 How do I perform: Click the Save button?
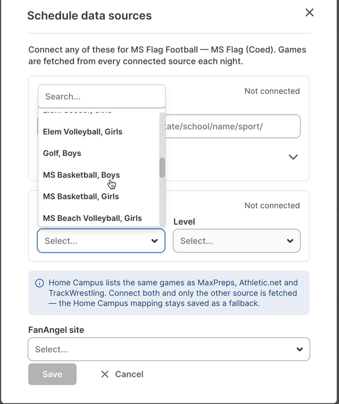click(53, 374)
